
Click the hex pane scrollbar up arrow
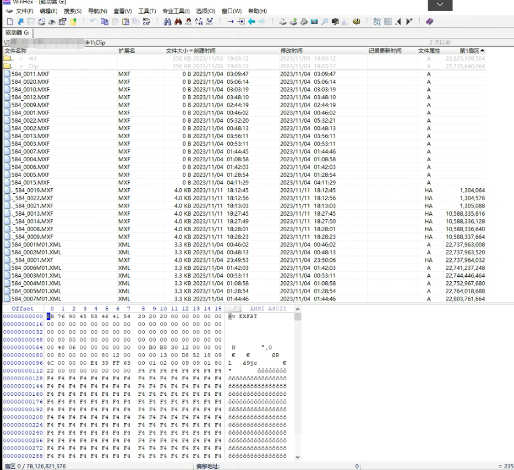[298, 309]
